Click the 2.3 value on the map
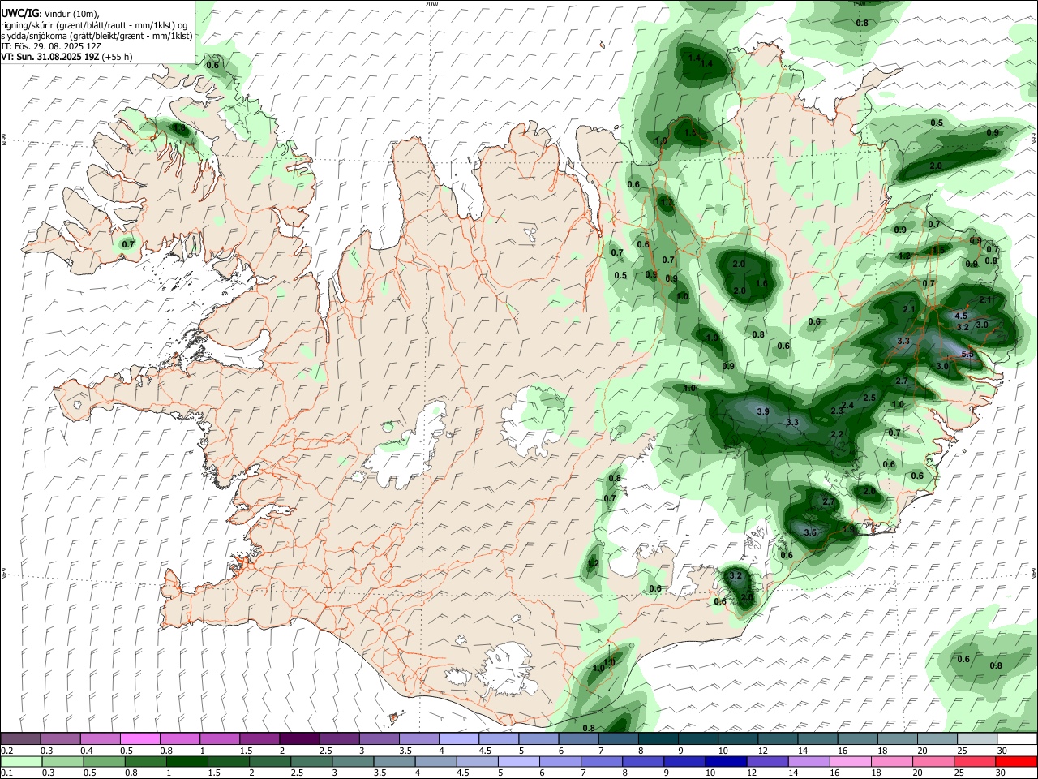 pyautogui.click(x=838, y=411)
